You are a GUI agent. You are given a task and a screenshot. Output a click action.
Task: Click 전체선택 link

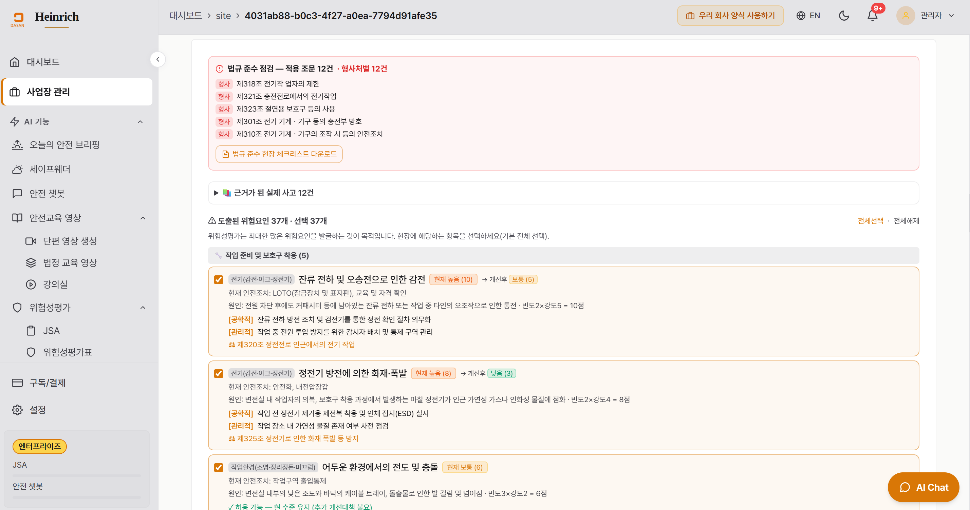point(870,221)
